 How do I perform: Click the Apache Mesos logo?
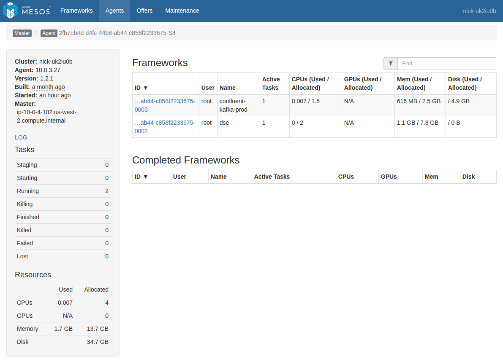(27, 11)
